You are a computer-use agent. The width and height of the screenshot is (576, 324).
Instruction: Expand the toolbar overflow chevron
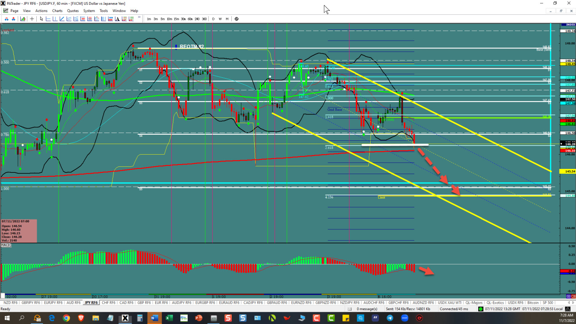(x=139, y=17)
